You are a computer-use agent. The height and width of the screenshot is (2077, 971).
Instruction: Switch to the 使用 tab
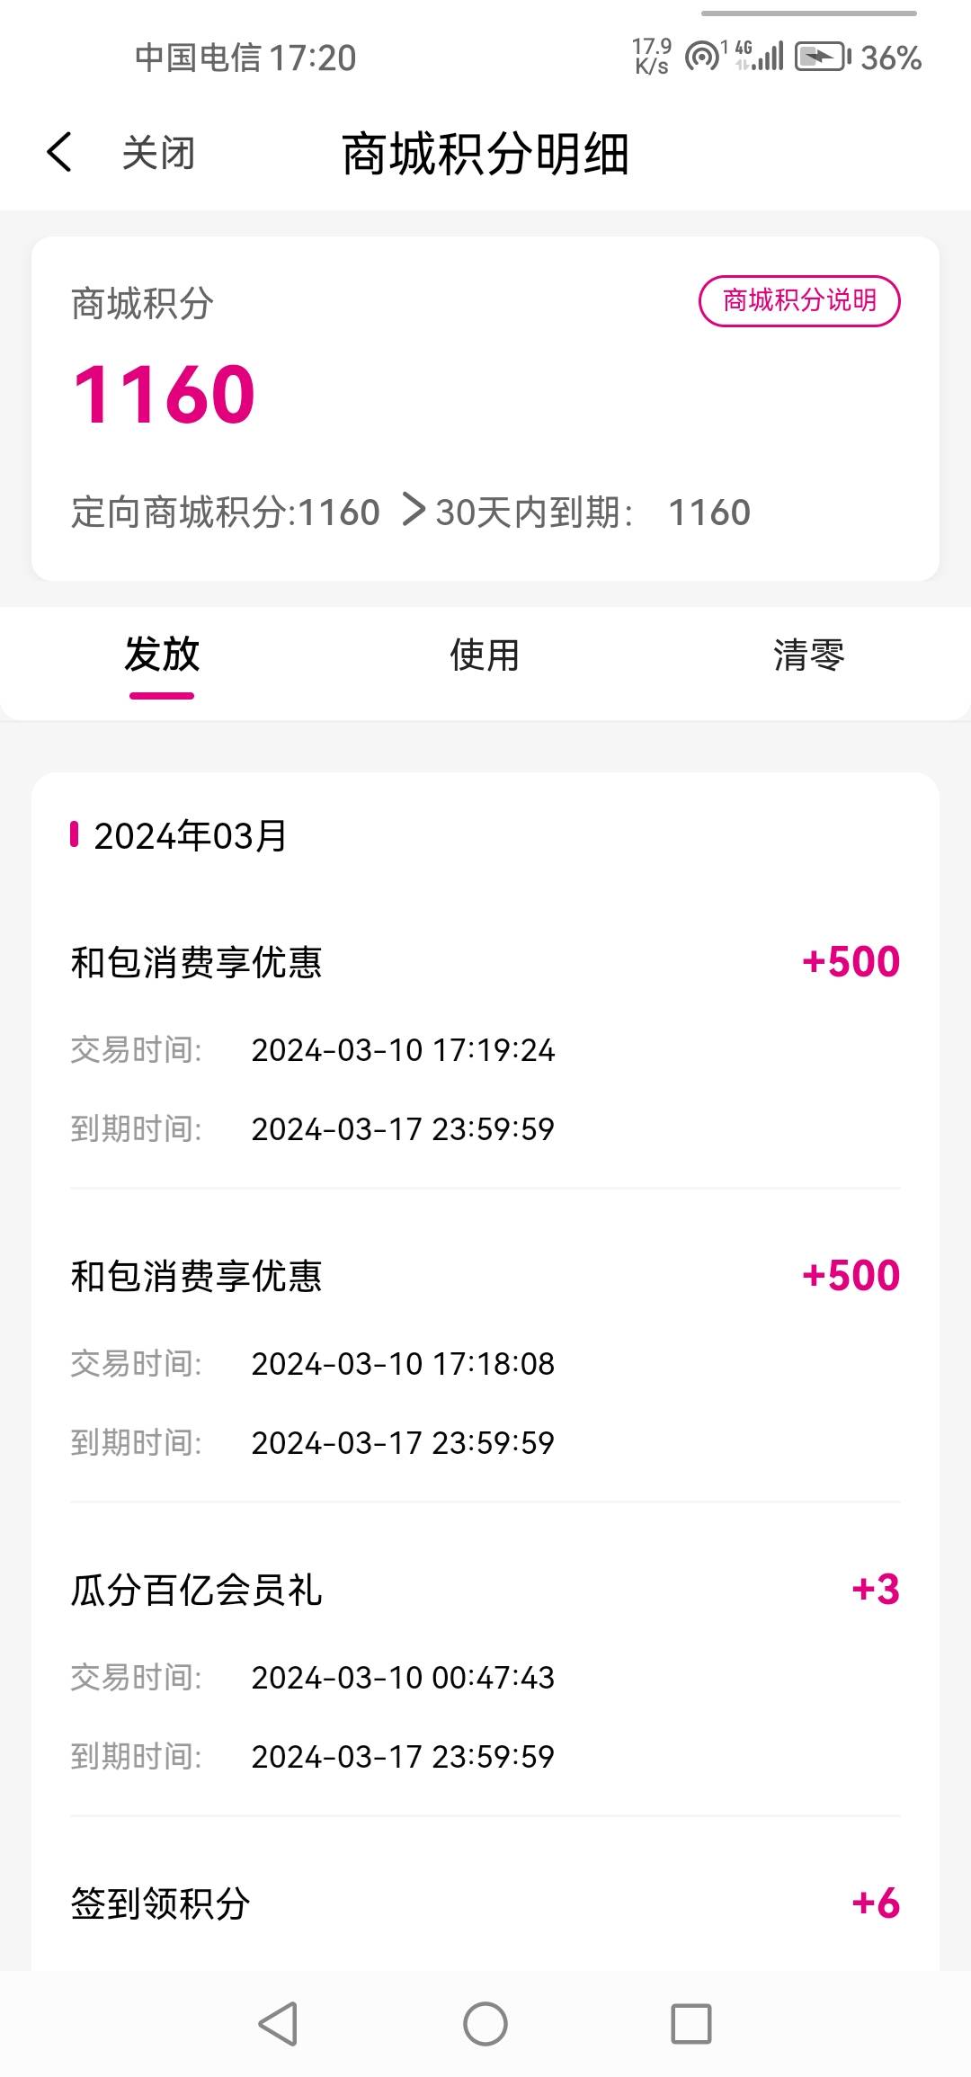pyautogui.click(x=485, y=655)
